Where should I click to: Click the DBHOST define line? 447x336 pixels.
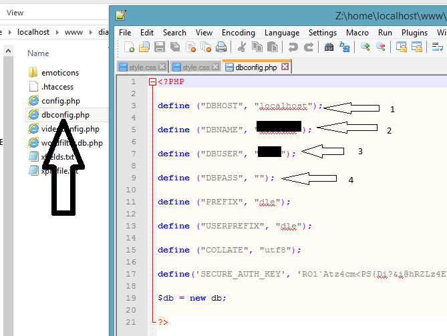click(240, 106)
